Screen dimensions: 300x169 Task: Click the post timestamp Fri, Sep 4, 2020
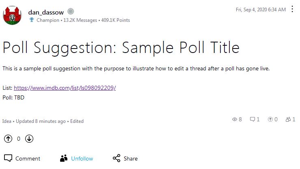(x=260, y=9)
